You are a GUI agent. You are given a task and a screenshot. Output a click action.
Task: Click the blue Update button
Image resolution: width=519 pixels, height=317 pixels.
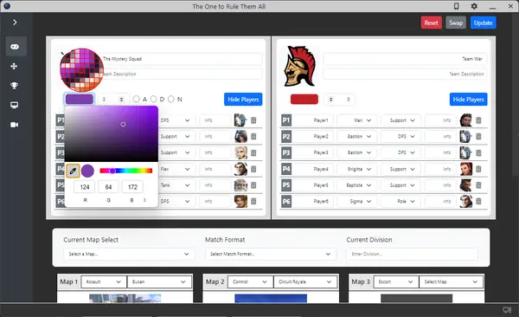(483, 23)
